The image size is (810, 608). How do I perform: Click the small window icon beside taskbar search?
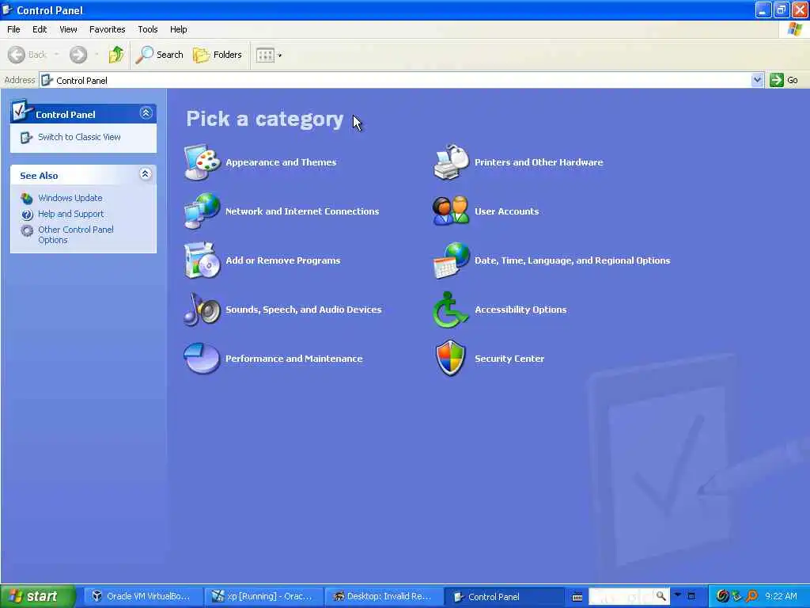[691, 596]
